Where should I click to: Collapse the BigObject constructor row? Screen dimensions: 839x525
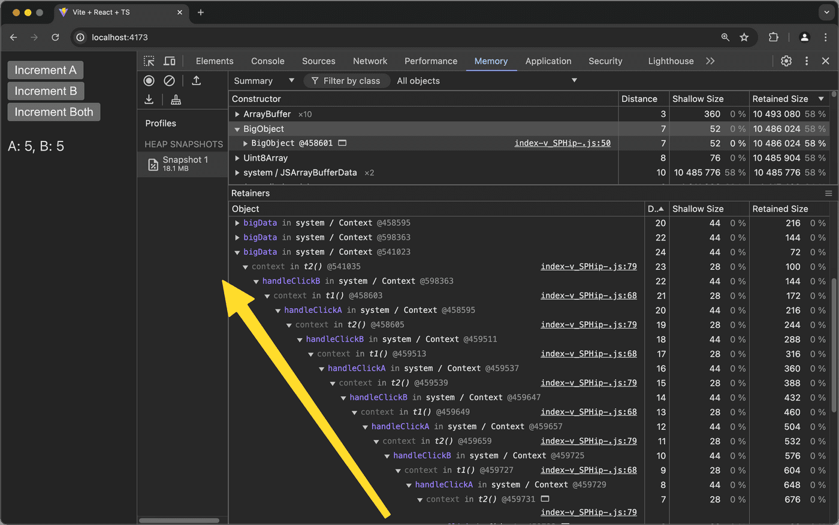point(237,129)
